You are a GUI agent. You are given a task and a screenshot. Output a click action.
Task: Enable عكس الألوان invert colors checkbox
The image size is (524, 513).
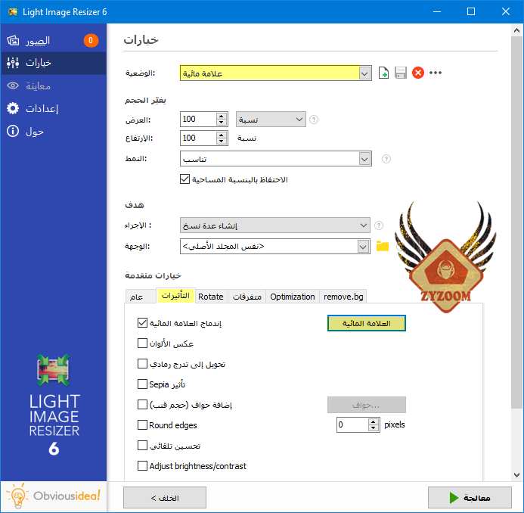click(142, 344)
